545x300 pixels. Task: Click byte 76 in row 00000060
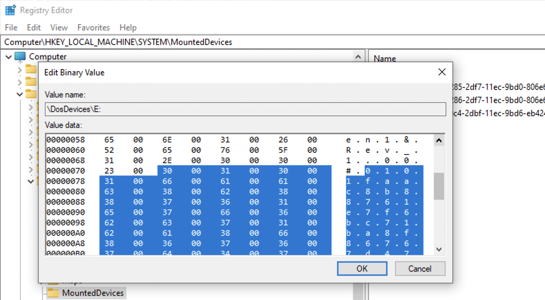(225, 150)
